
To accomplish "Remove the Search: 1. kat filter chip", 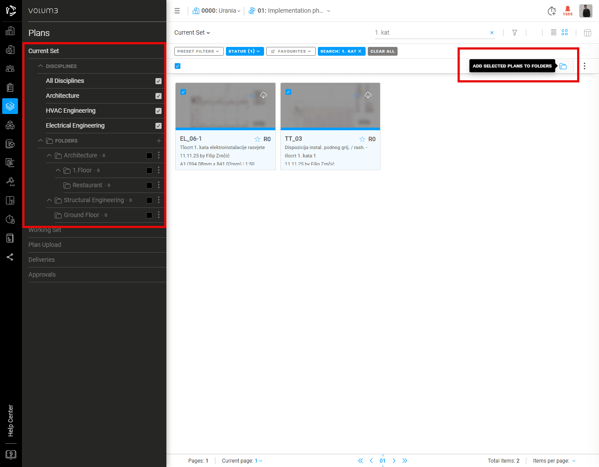I will click(x=360, y=51).
